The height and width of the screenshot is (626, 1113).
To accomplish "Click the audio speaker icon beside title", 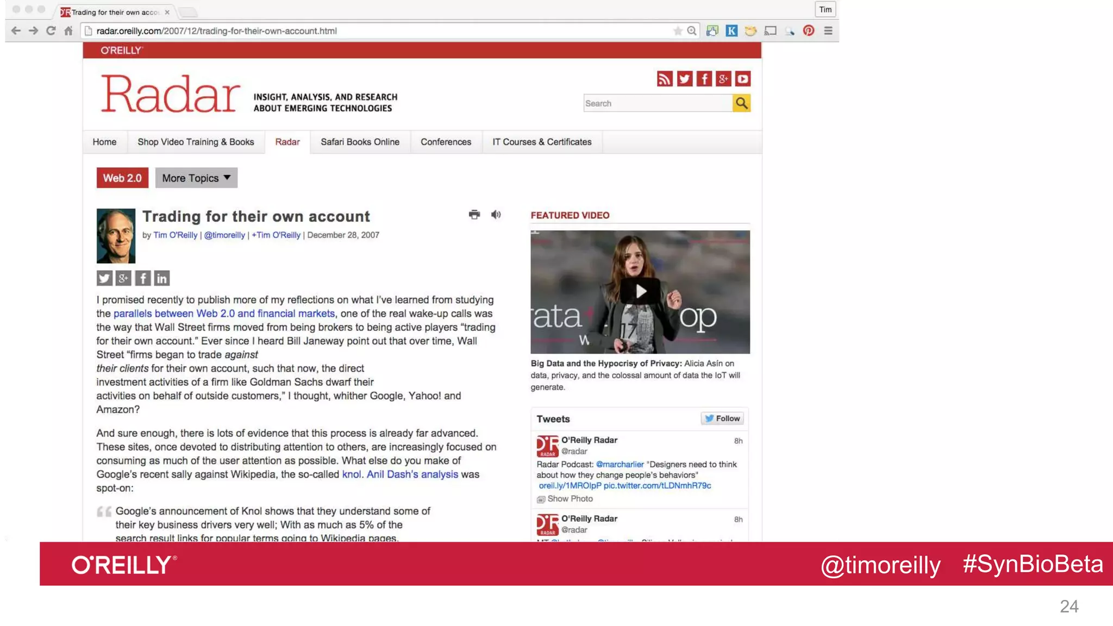I will [496, 215].
